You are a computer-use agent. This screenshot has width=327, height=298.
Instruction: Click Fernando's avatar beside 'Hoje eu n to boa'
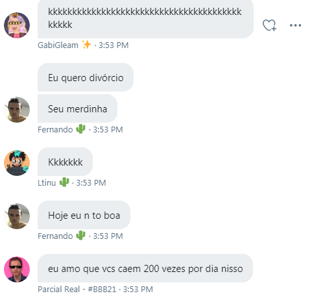[x=17, y=216]
